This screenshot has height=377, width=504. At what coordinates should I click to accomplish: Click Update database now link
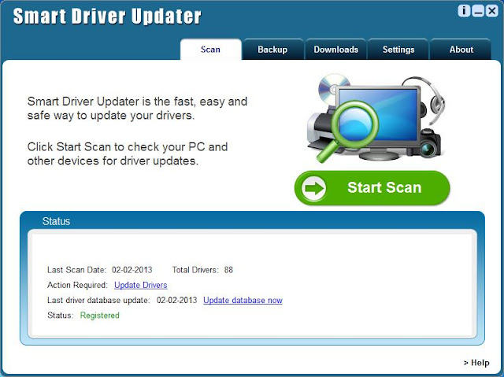point(243,300)
